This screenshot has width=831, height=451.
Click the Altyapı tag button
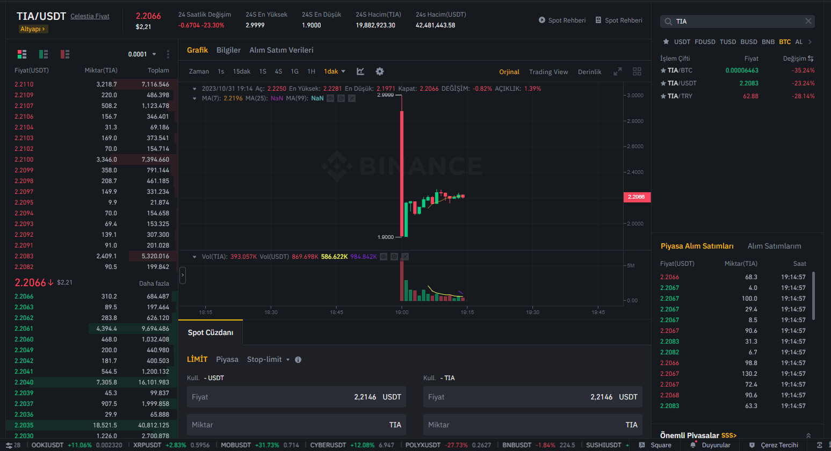tap(33, 29)
